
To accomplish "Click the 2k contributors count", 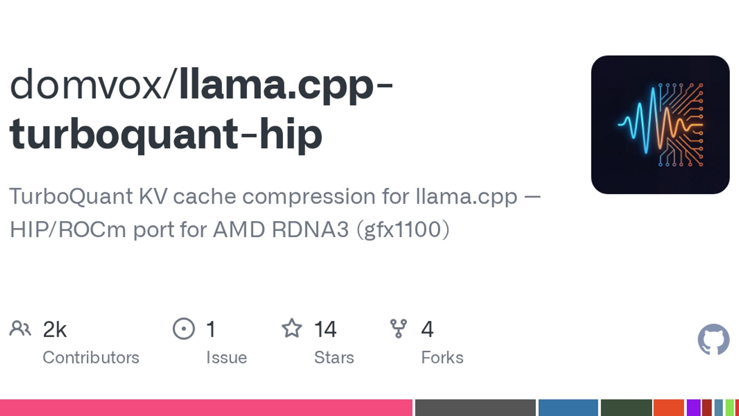I will tap(55, 329).
